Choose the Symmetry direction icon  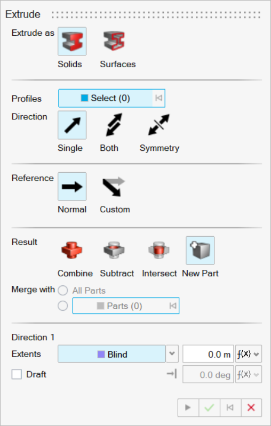click(x=159, y=125)
